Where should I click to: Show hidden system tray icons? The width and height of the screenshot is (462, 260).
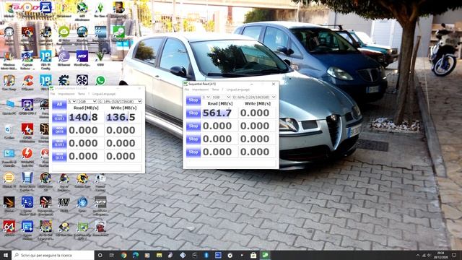pos(418,255)
